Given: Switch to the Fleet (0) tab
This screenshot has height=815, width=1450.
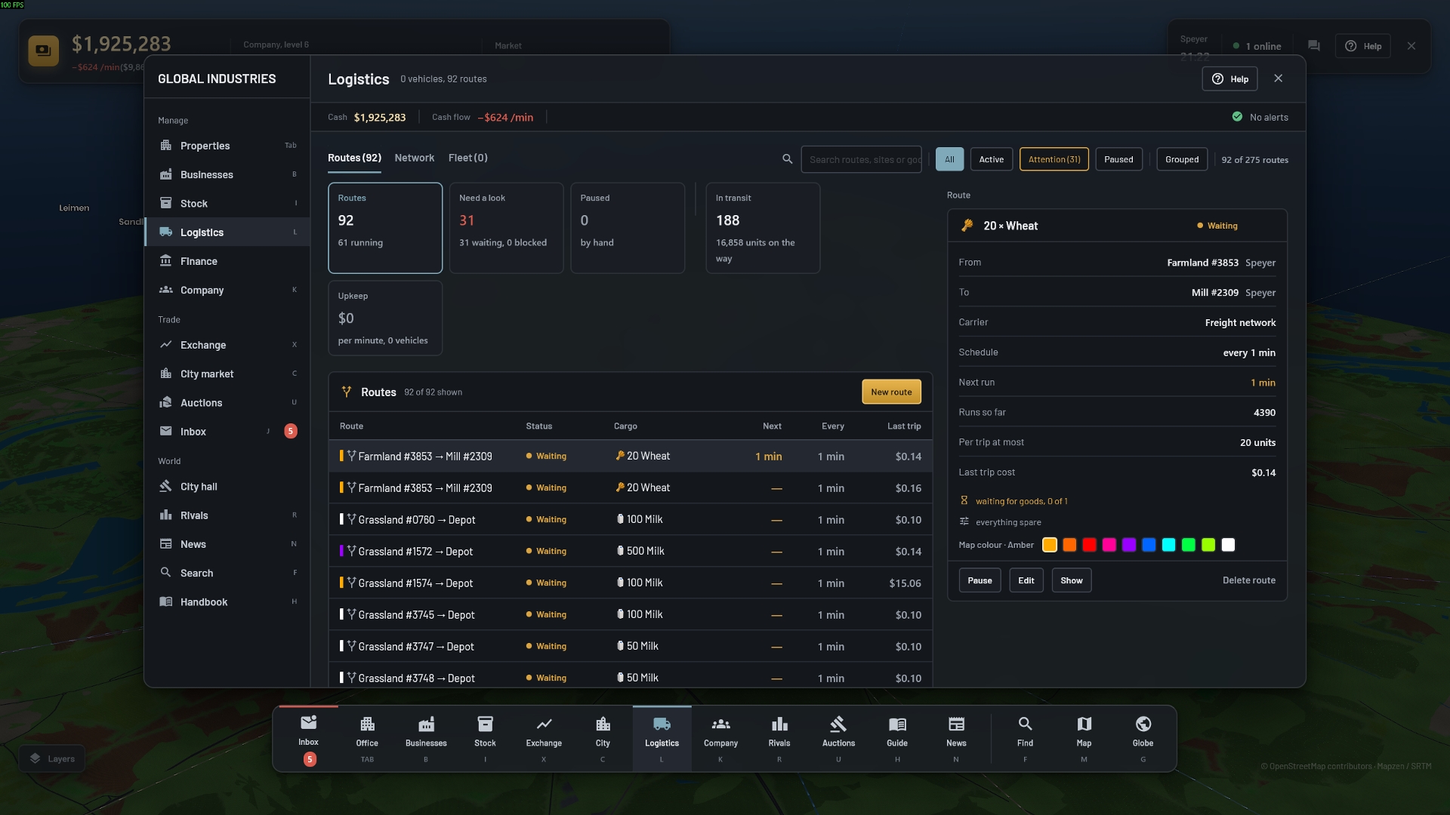Looking at the screenshot, I should [x=468, y=158].
